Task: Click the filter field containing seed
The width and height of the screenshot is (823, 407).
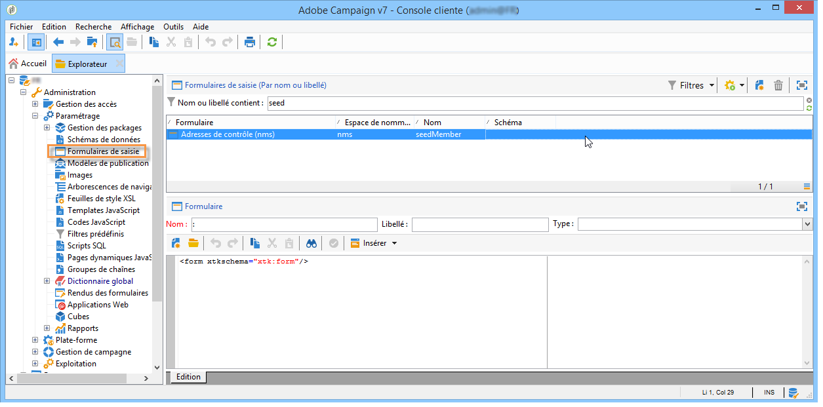Action: click(534, 103)
